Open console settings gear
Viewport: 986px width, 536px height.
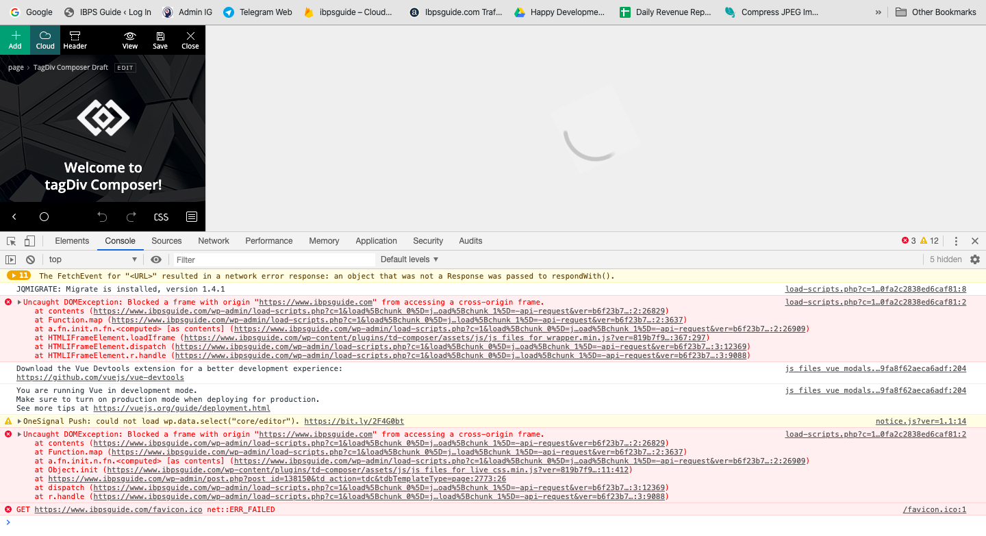(x=975, y=259)
